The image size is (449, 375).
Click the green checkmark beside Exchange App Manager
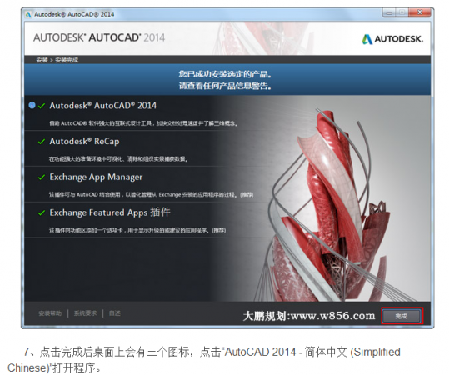coord(42,177)
